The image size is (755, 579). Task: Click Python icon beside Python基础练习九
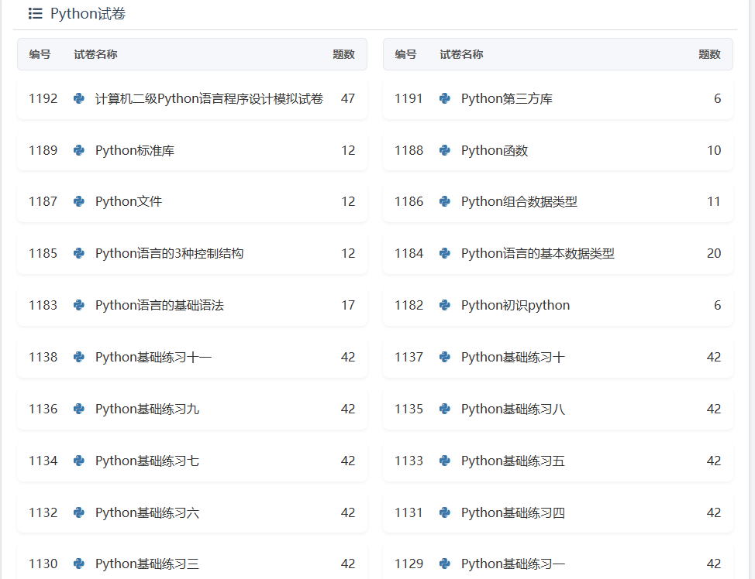pos(79,409)
